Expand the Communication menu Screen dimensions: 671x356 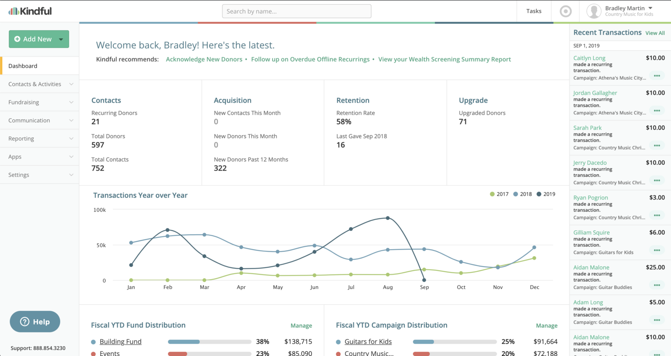(39, 120)
